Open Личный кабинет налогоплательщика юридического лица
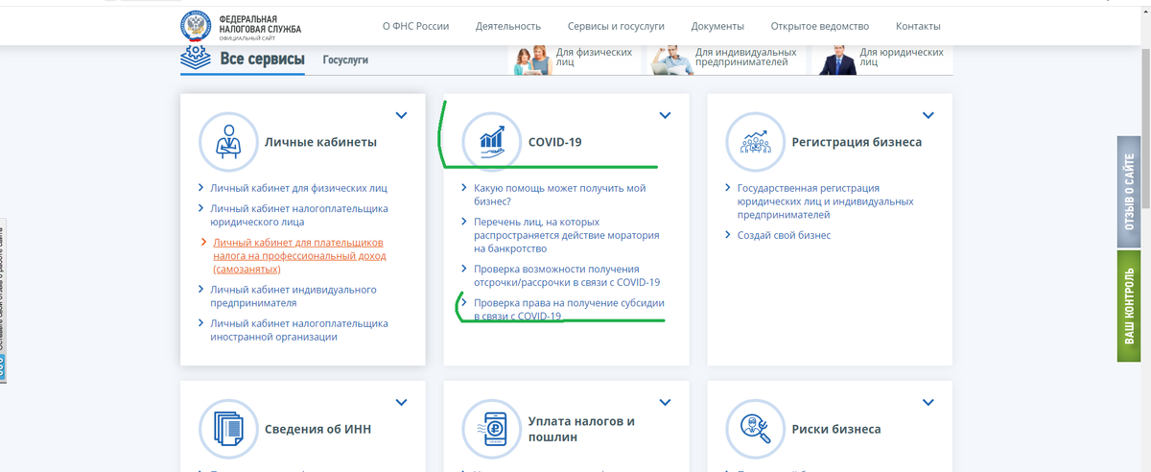This screenshot has height=472, width=1151. [x=299, y=215]
